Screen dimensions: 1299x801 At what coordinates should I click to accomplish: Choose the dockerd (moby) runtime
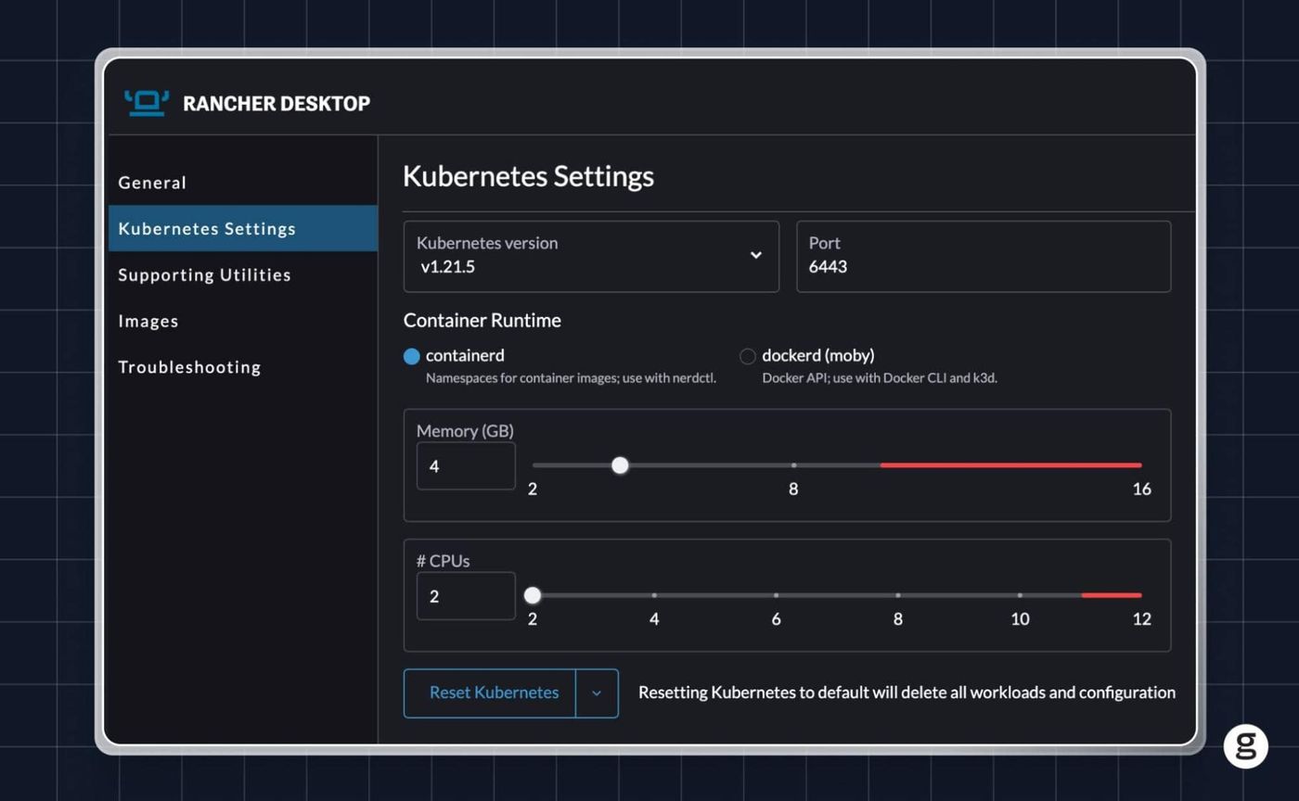tap(748, 356)
